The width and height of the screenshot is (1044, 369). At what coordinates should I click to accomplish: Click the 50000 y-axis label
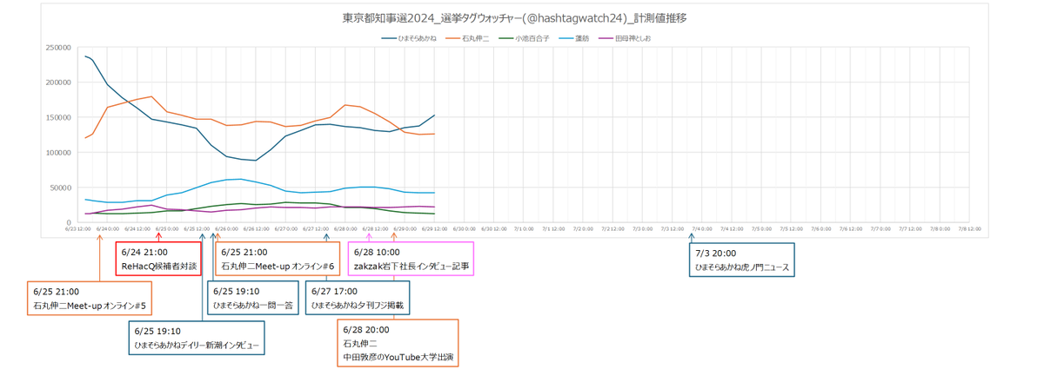click(x=59, y=188)
